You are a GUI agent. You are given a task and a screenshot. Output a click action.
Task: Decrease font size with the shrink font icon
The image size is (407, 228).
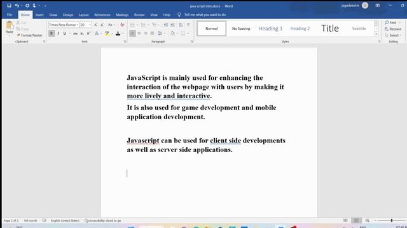pyautogui.click(x=102, y=25)
